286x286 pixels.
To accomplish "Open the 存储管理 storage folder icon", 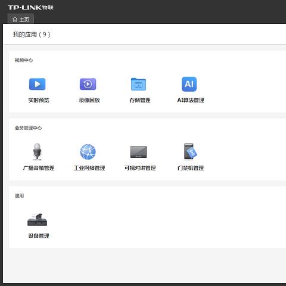I will coord(138,84).
